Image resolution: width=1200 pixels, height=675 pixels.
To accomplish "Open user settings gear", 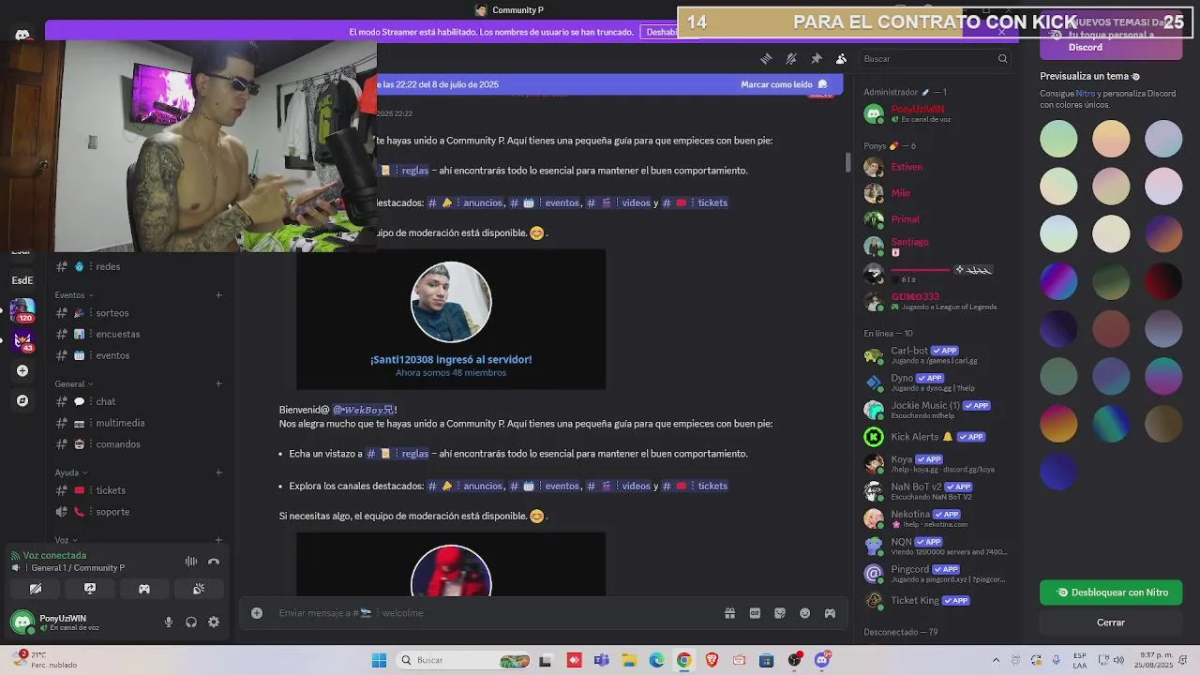I will click(x=214, y=622).
